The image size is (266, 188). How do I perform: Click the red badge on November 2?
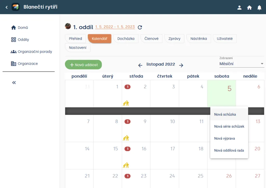pyautogui.click(x=127, y=87)
